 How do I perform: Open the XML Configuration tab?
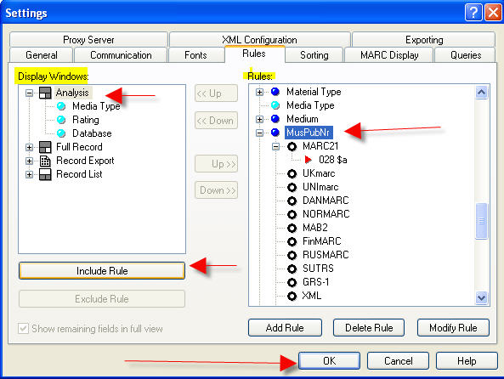pos(259,40)
